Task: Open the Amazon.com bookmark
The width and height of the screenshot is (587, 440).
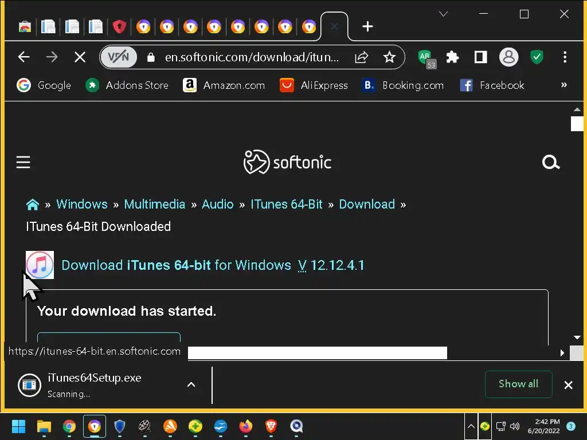Action: pyautogui.click(x=224, y=85)
